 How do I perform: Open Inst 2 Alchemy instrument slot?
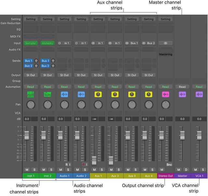click(x=47, y=43)
